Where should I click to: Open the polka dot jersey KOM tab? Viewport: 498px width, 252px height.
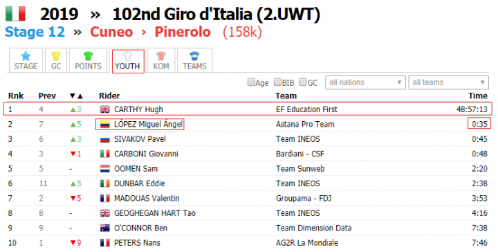161,60
